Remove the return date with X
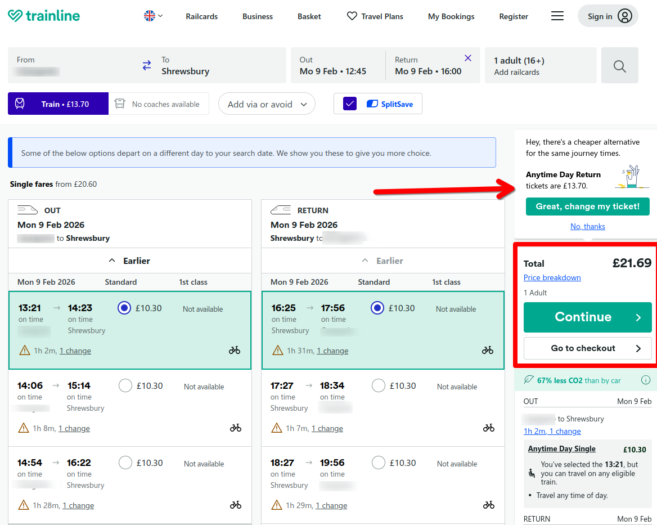The image size is (657, 525). click(468, 58)
